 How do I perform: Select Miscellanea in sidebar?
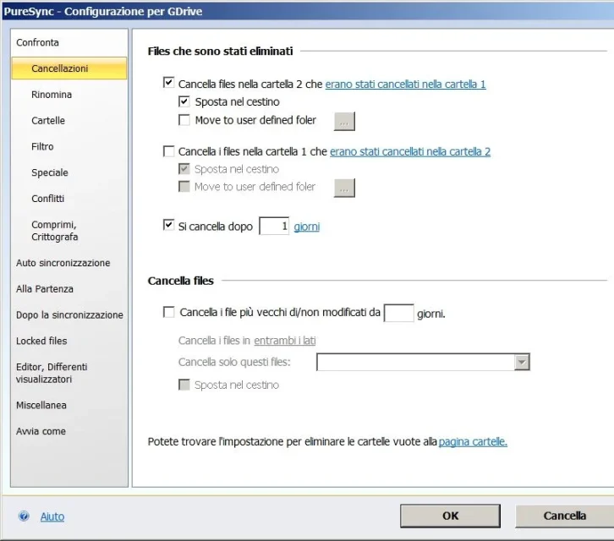pos(41,405)
